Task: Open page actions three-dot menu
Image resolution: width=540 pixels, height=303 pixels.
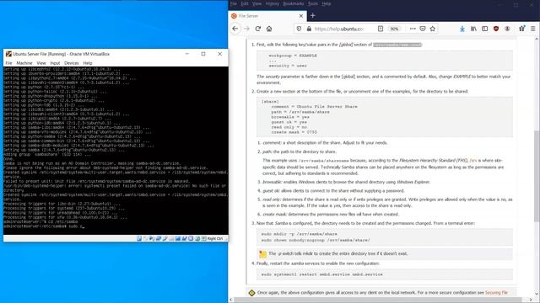Action: [x=413, y=29]
